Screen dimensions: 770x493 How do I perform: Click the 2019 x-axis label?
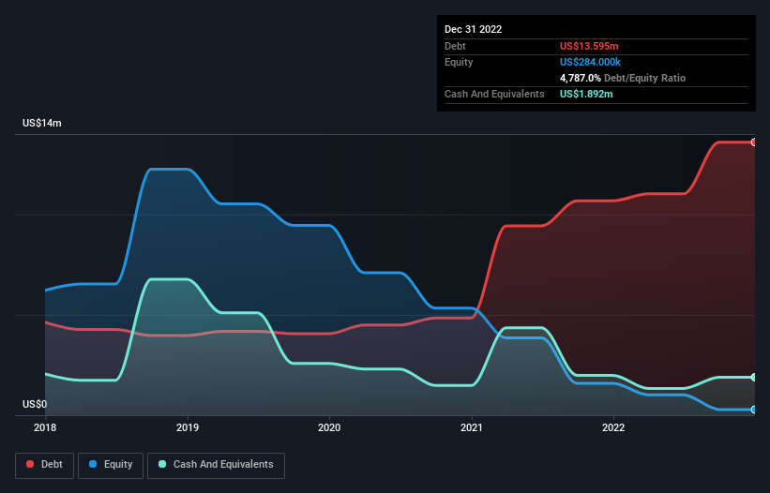pos(188,427)
